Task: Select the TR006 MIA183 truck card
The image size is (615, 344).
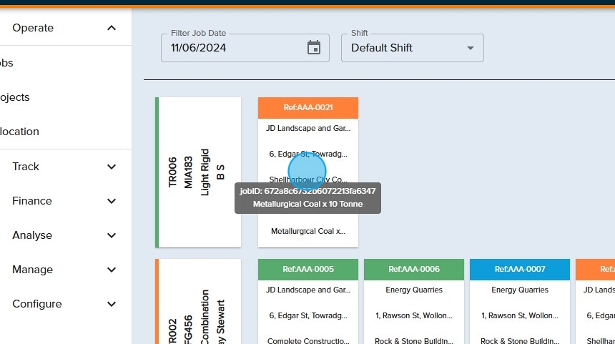Action: tap(198, 172)
